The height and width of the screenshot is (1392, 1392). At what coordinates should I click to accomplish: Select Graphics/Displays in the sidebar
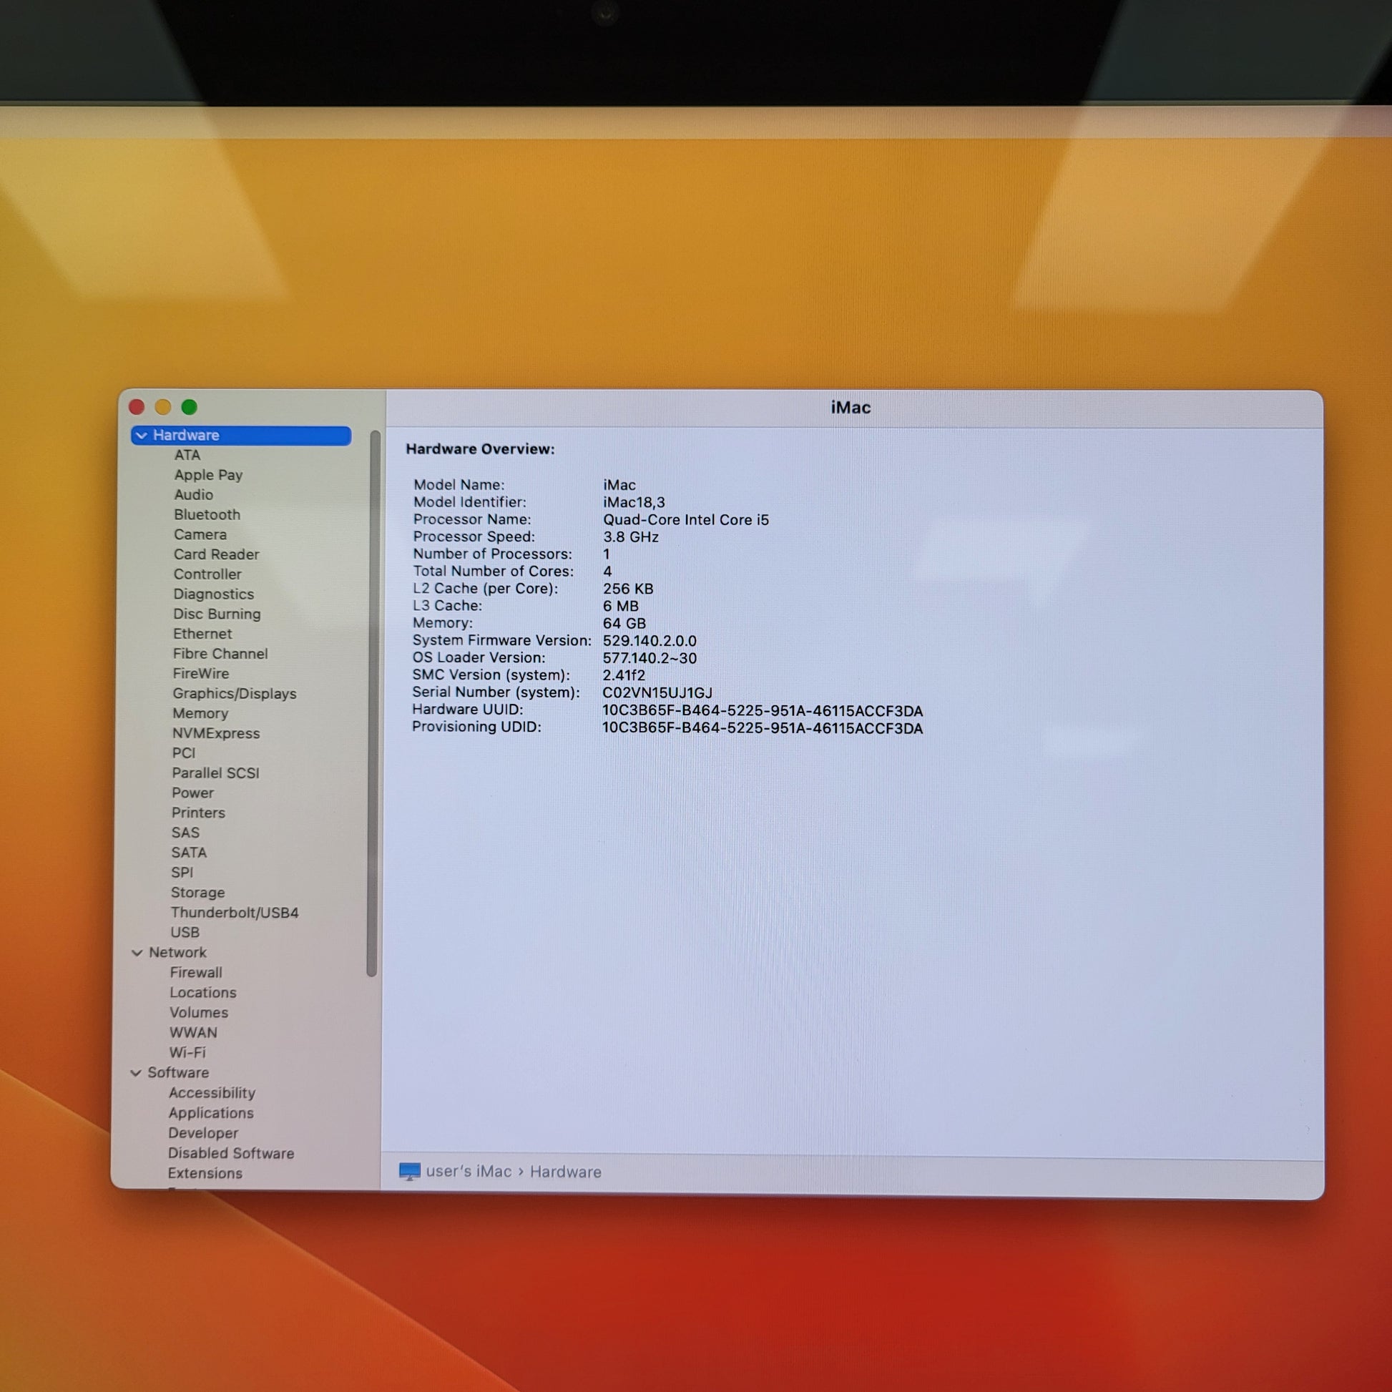(x=234, y=693)
